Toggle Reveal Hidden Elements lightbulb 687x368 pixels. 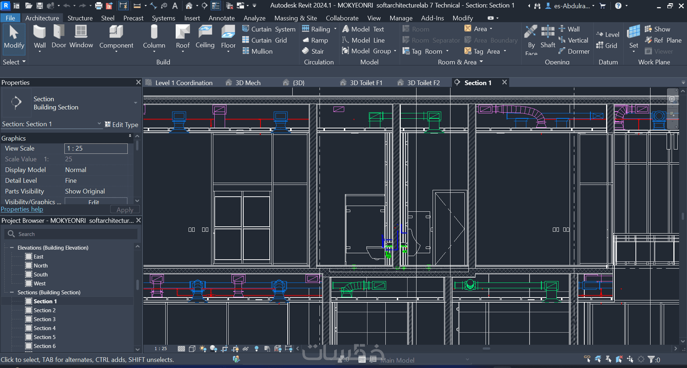(257, 349)
